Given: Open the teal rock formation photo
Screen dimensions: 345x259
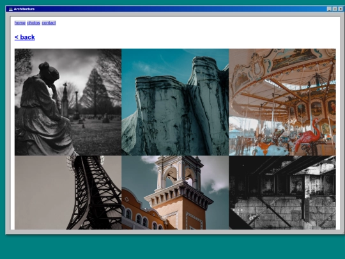Looking at the screenshot, I should click(x=175, y=102).
